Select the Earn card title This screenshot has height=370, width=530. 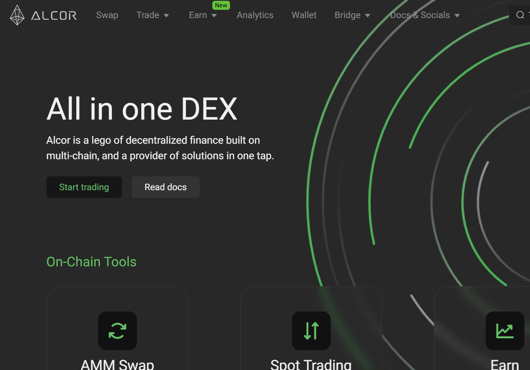pyautogui.click(x=505, y=364)
